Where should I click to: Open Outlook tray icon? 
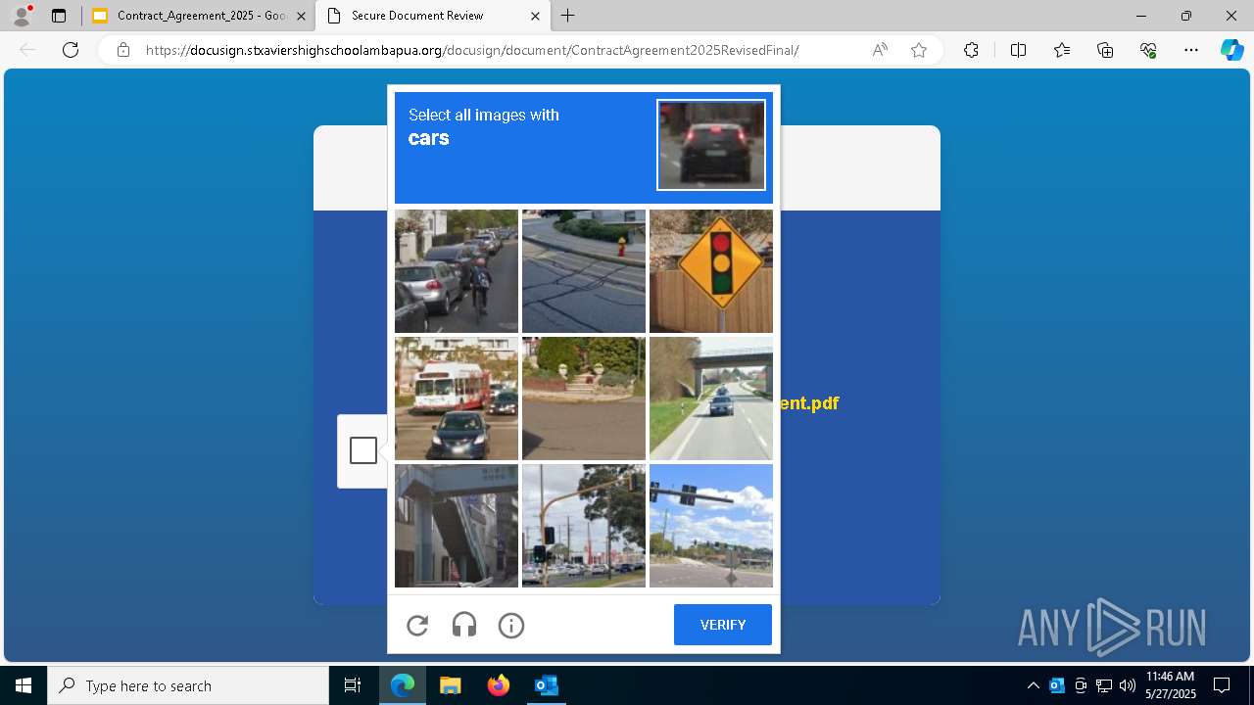(x=1057, y=685)
